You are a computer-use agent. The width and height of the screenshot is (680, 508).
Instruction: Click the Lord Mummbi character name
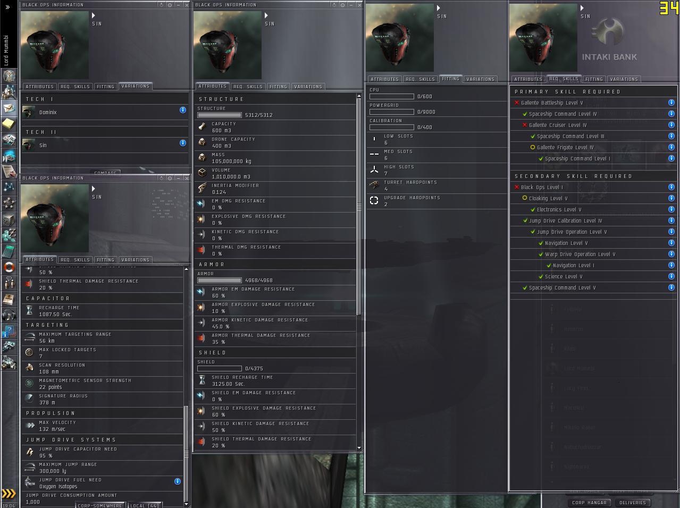tap(7, 50)
